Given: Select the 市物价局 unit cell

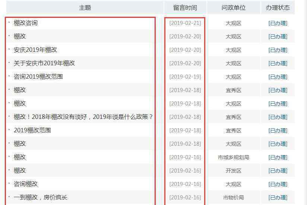Looking at the screenshot, I should pos(233,198).
